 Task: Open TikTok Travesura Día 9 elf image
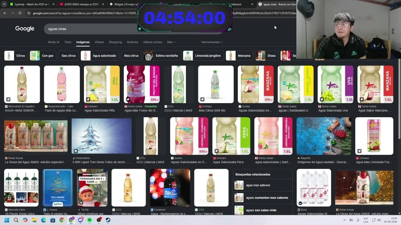92,187
